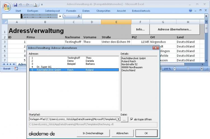Expand the Startpfad combo box dropdown
This screenshot has height=139, width=210.
coord(119,119)
